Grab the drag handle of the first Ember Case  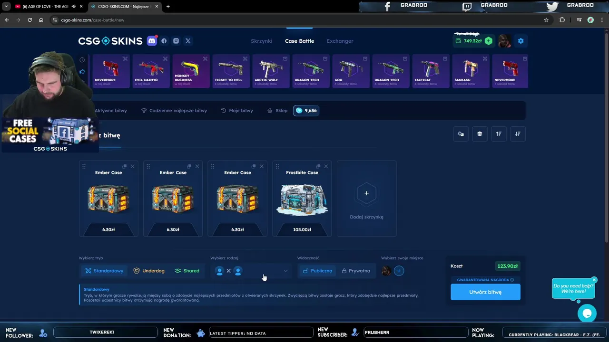84,166
